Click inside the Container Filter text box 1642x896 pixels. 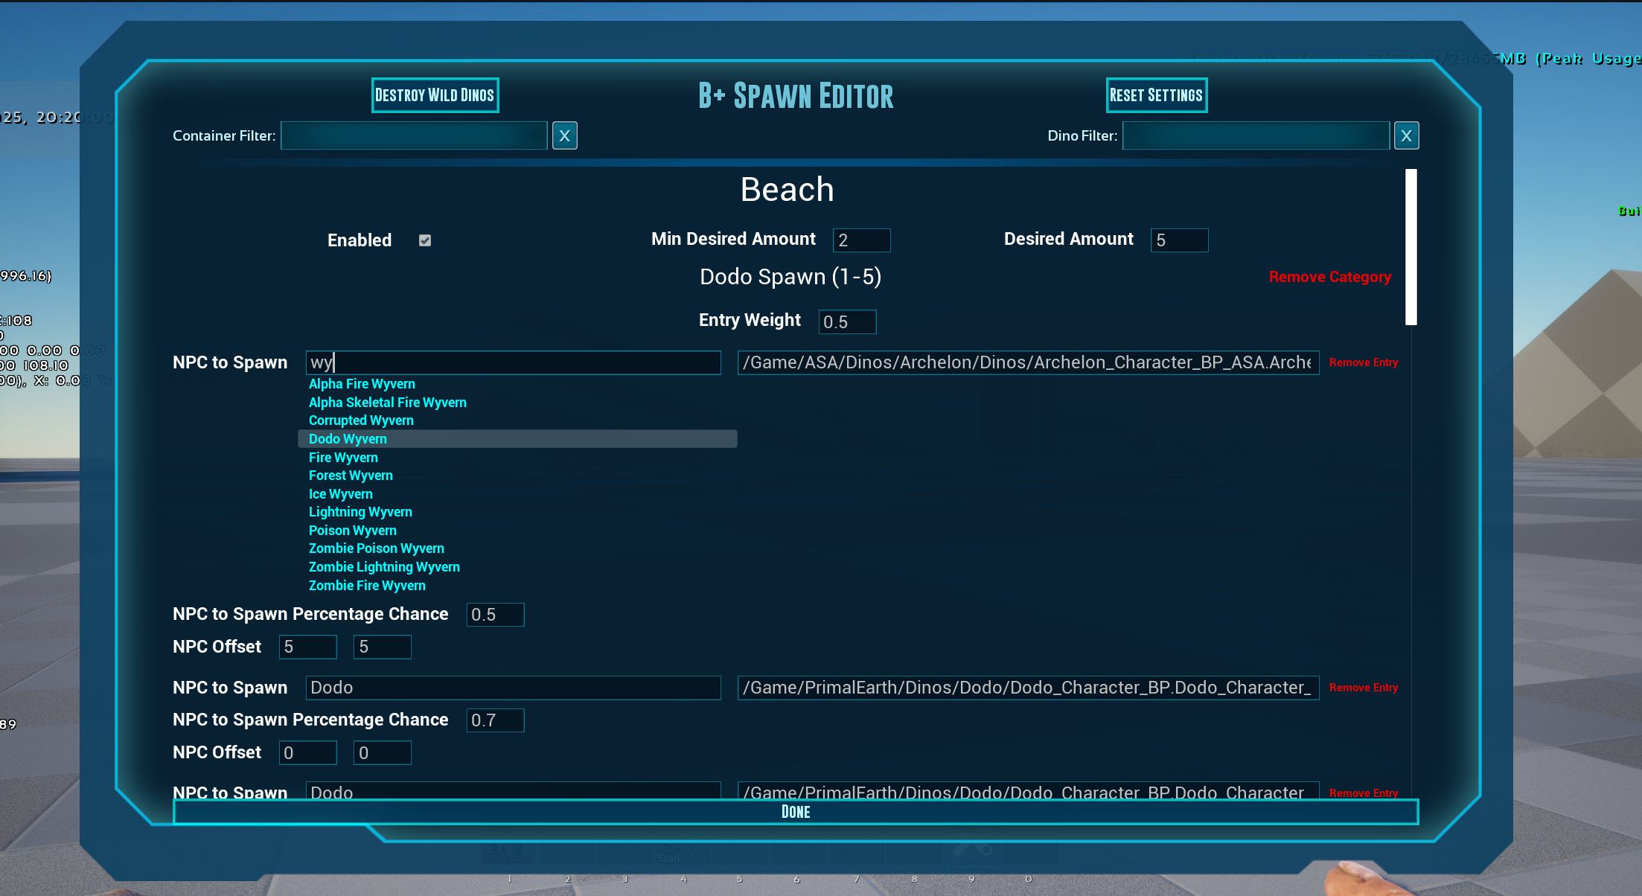(414, 135)
